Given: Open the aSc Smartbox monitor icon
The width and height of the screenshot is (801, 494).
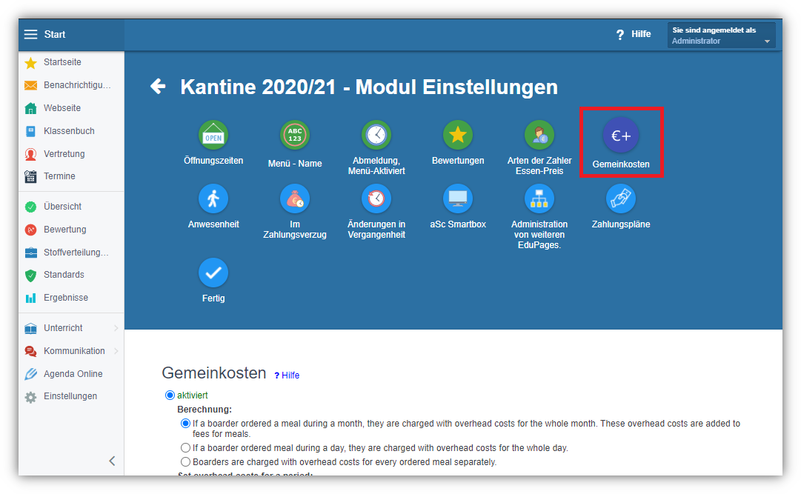Looking at the screenshot, I should point(458,198).
